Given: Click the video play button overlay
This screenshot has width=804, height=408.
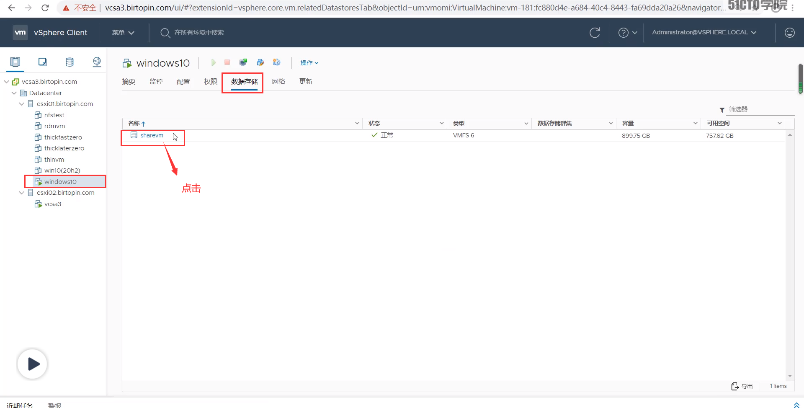Looking at the screenshot, I should [32, 364].
